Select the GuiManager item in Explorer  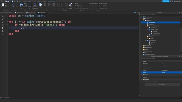[161, 22]
